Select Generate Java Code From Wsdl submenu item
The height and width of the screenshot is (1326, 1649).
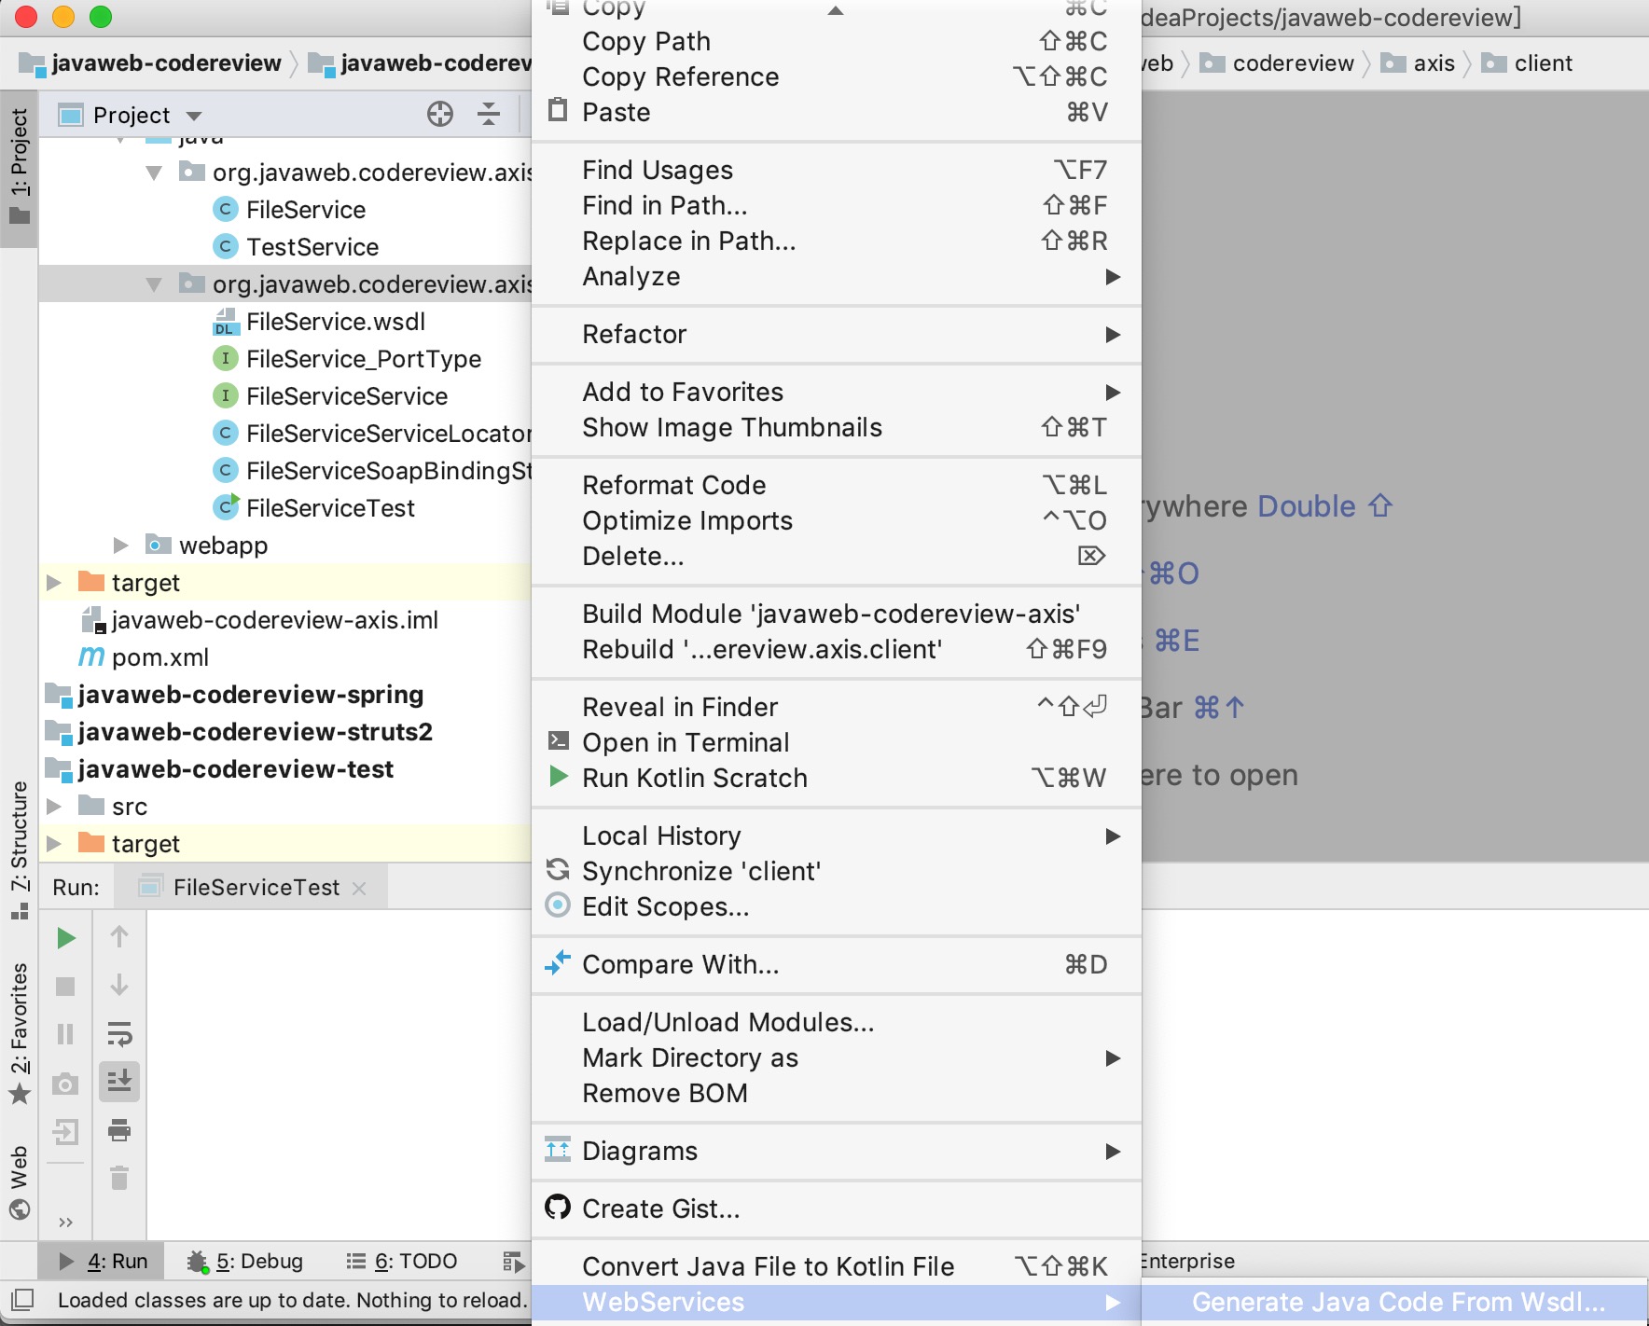1395,1302
